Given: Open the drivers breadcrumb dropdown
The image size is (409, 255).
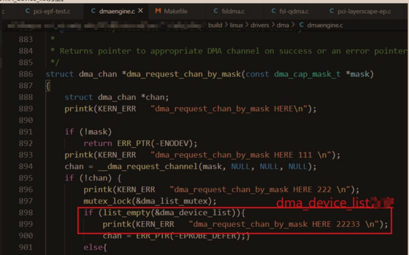Looking at the screenshot, I should click(260, 25).
